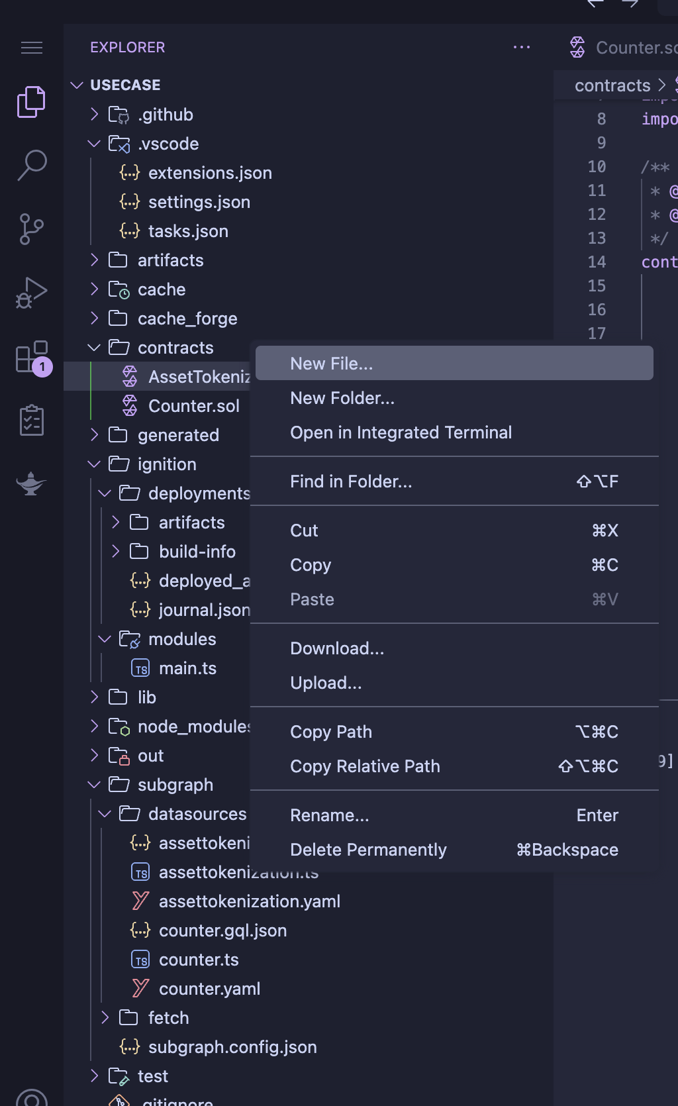Open the Accounts icon at bottom
This screenshot has height=1106, width=678.
(31, 1097)
